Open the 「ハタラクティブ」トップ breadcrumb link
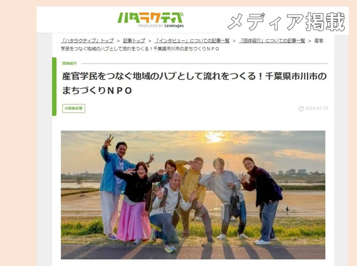 (x=88, y=41)
